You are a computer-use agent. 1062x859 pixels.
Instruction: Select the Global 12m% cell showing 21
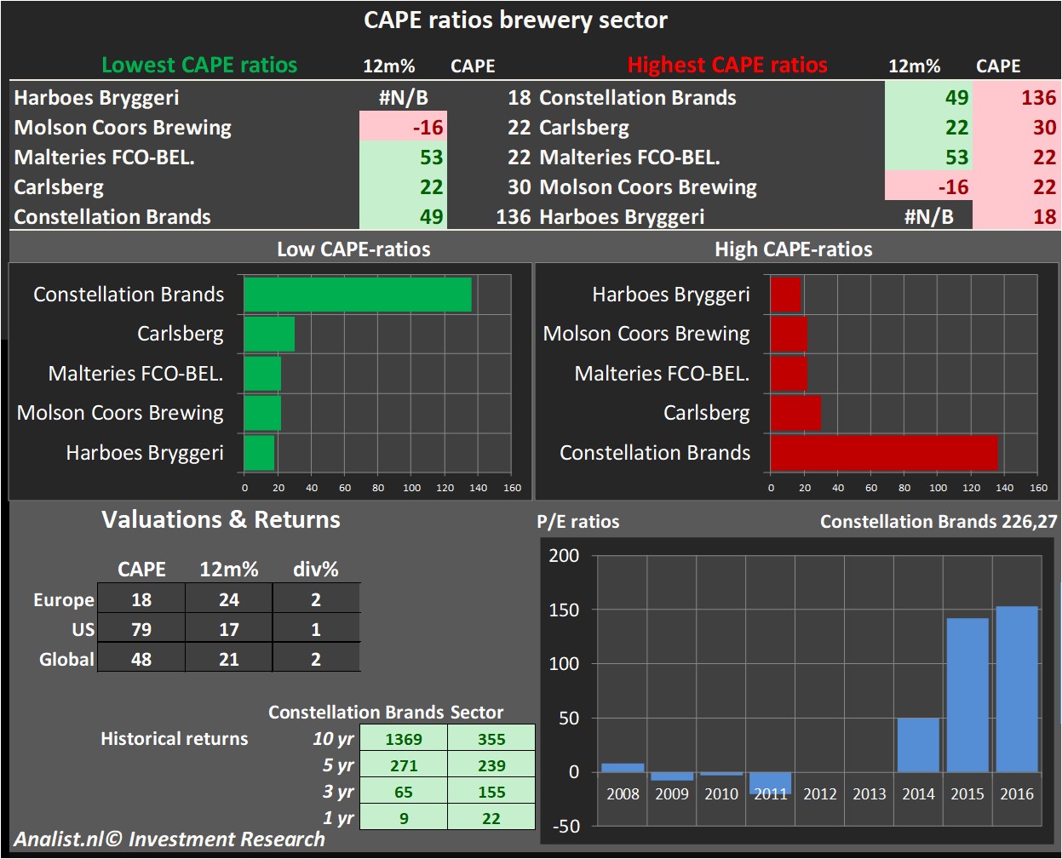pyautogui.click(x=228, y=659)
